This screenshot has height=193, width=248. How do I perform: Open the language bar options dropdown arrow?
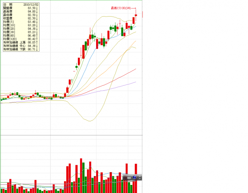(x=140, y=179)
